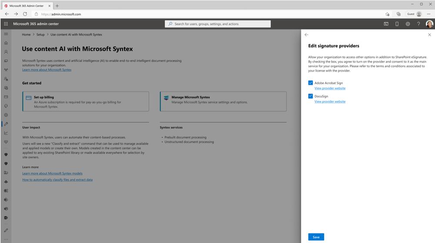Open the Users icon in sidebar
The width and height of the screenshot is (435, 243).
[x=6, y=52]
